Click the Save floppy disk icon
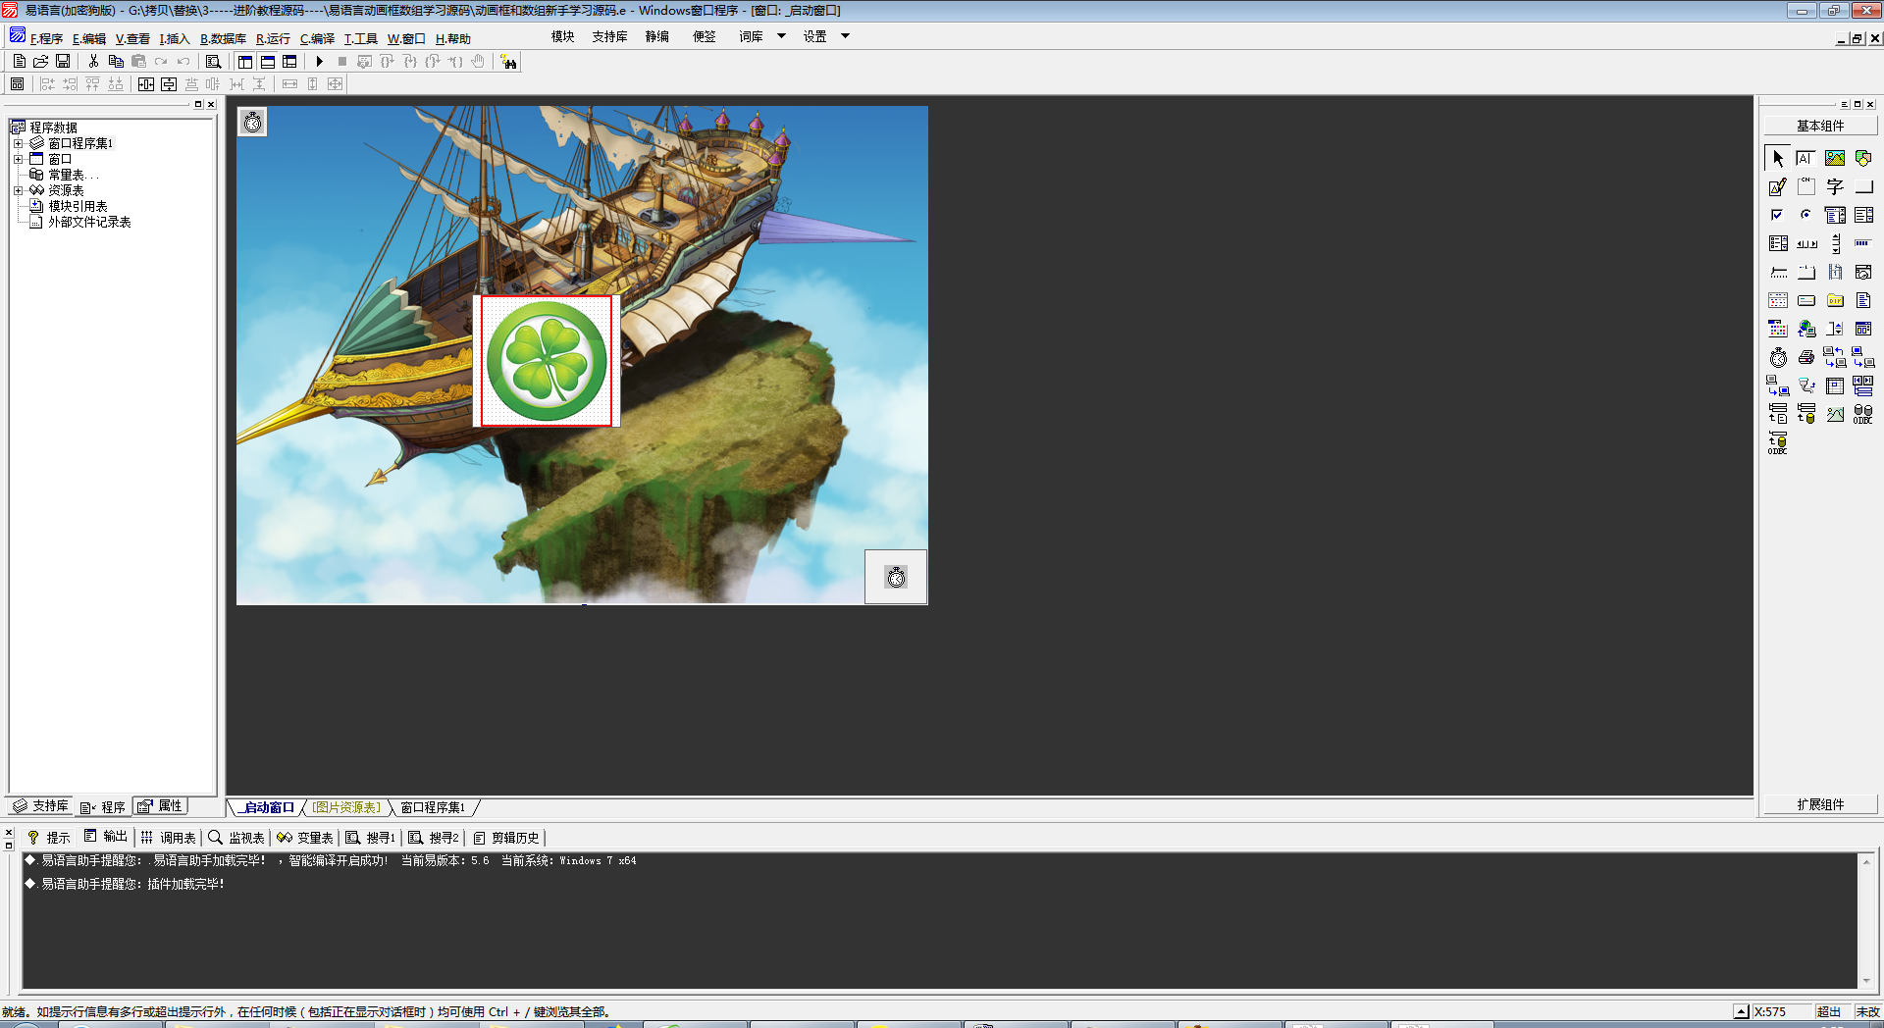Screen dimensions: 1884x1028 pyautogui.click(x=63, y=62)
